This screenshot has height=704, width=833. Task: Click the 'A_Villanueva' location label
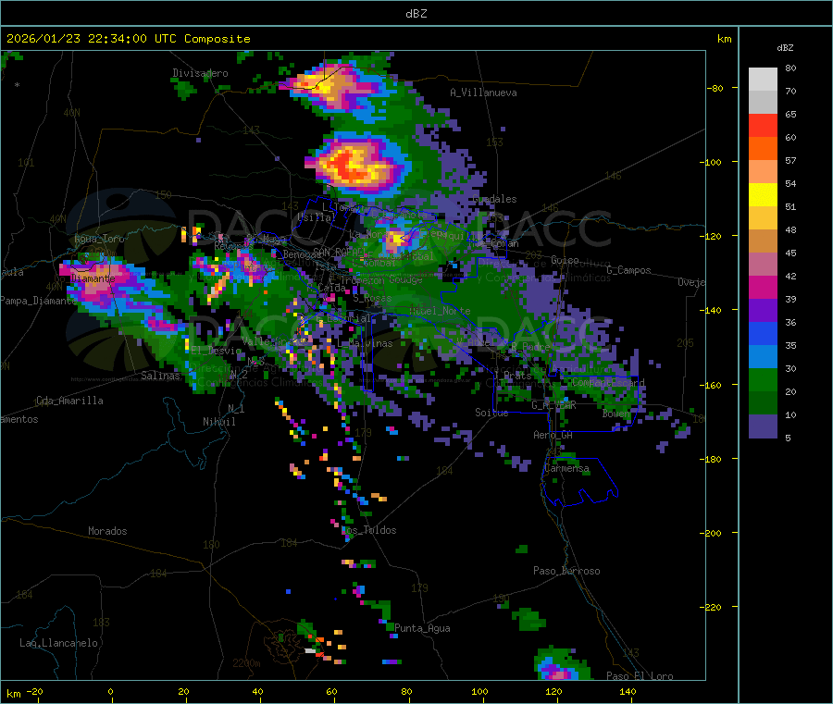(x=483, y=93)
